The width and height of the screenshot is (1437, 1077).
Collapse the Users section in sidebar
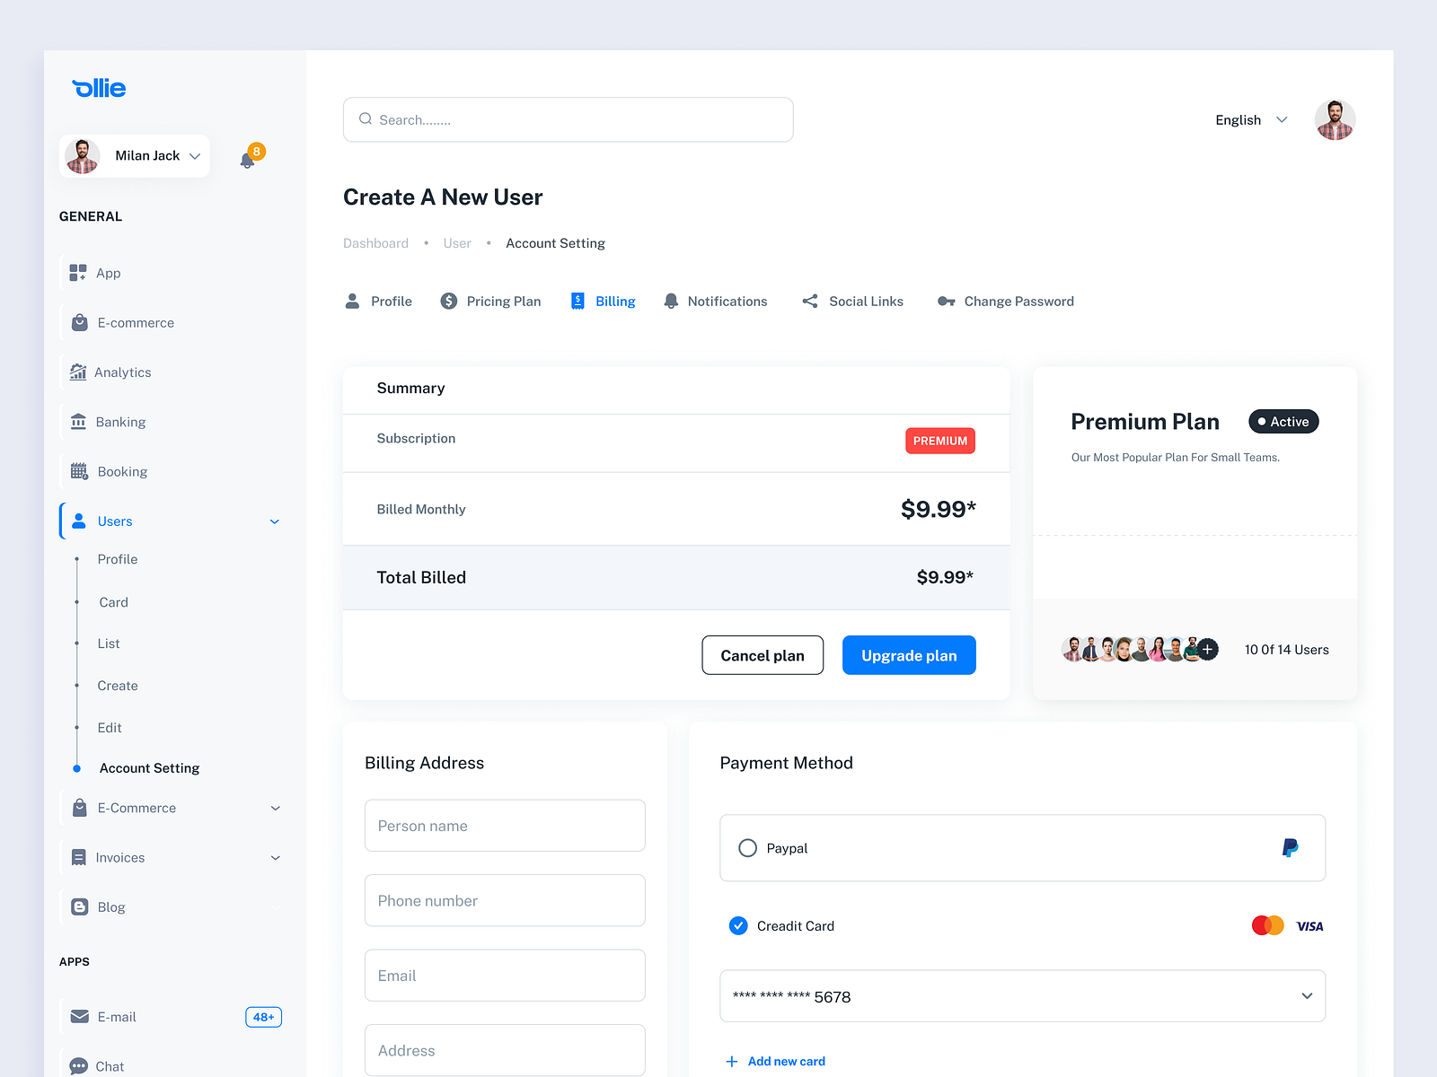(274, 521)
